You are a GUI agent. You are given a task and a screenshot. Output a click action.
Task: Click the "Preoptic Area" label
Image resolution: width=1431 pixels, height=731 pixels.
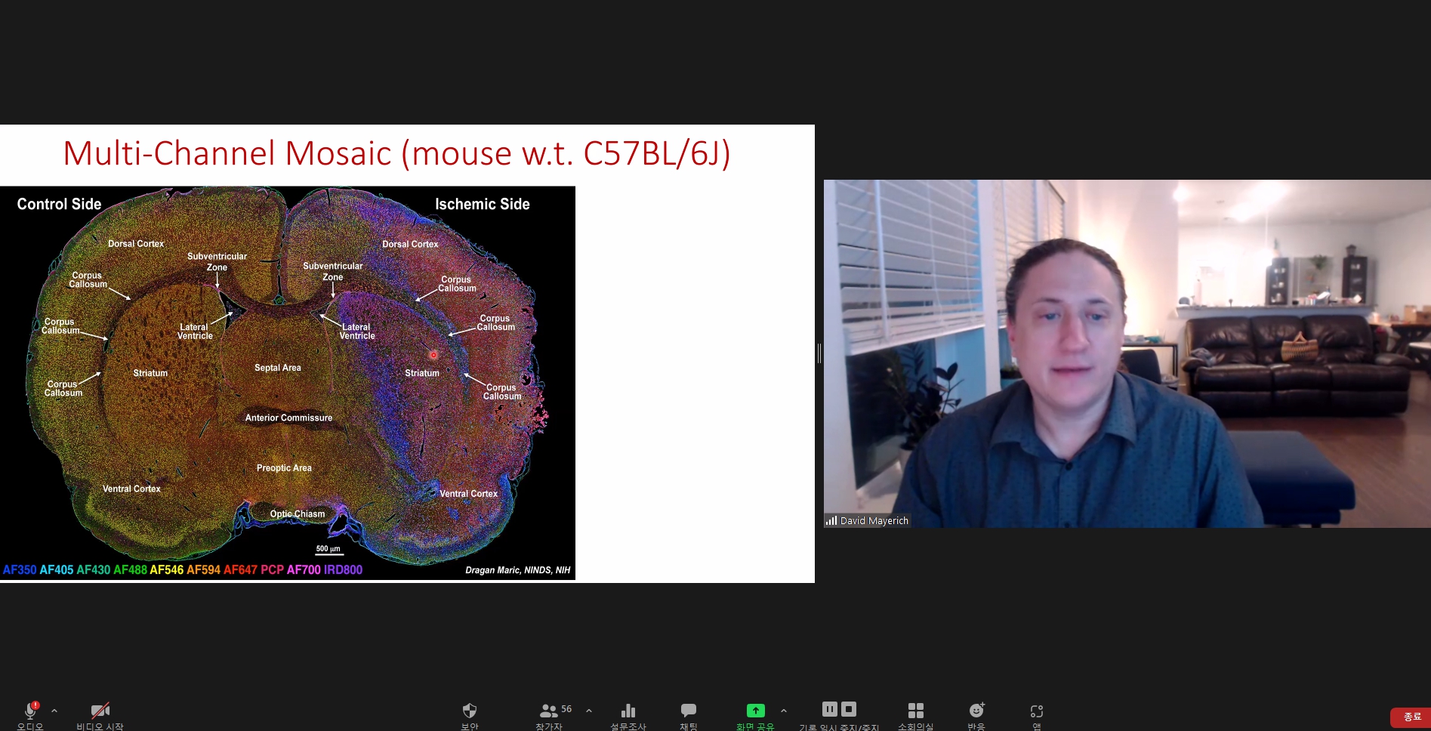284,468
